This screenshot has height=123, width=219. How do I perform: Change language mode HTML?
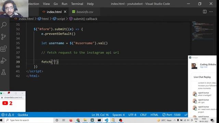pos(154,115)
